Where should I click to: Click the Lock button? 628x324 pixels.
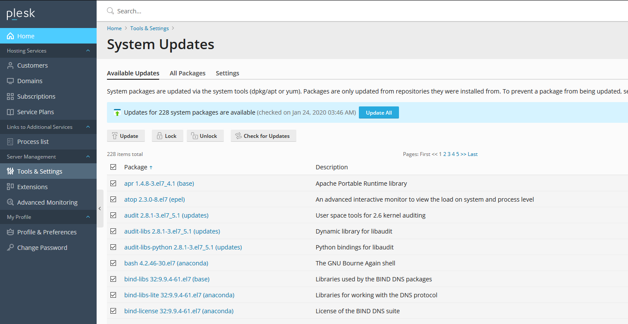pos(167,136)
